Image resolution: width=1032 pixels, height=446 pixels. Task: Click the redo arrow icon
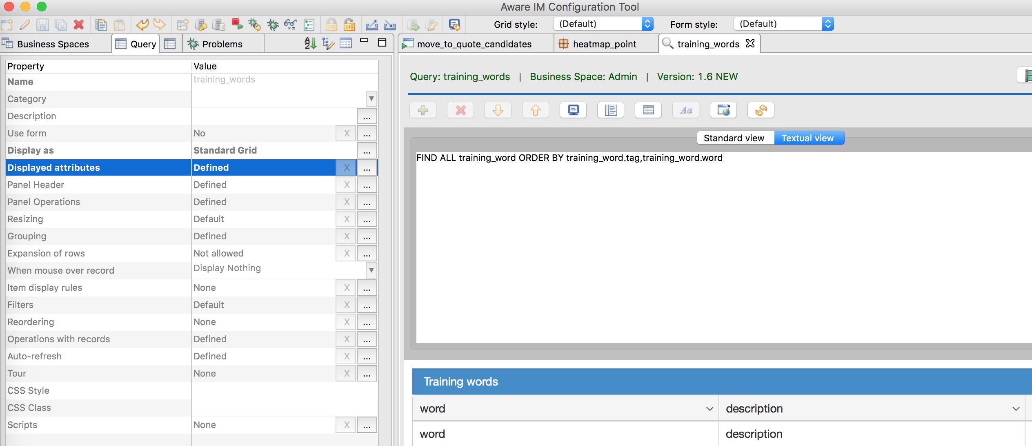(x=160, y=25)
